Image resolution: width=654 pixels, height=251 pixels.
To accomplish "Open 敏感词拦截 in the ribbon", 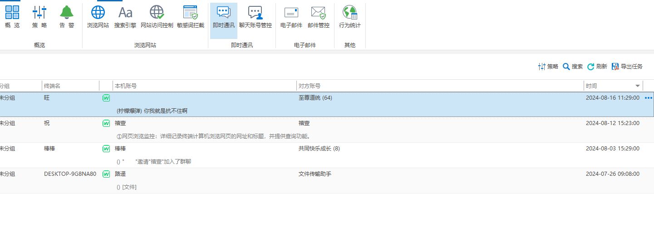I will [191, 17].
